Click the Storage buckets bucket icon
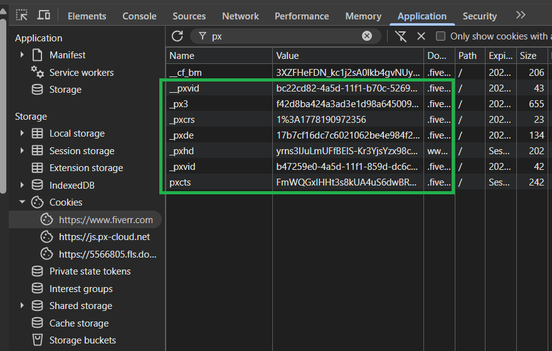This screenshot has height=351, width=552. pyautogui.click(x=37, y=340)
